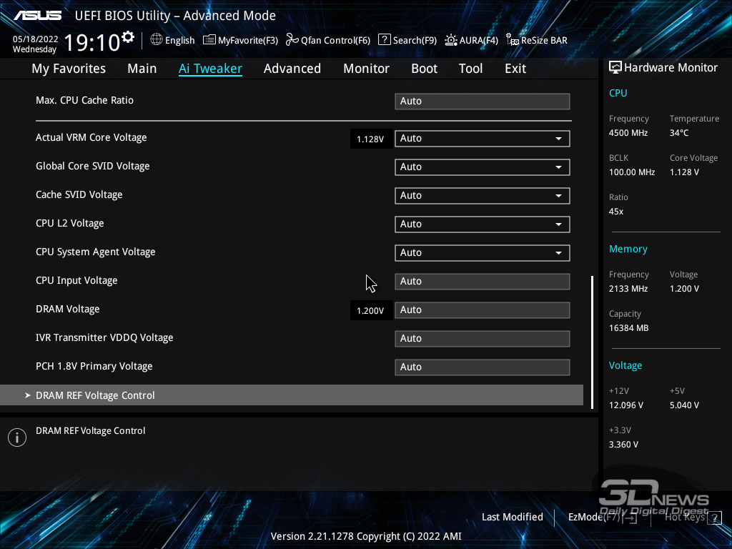
Task: Open Cache SVID Voltage dropdown
Action: (x=483, y=195)
